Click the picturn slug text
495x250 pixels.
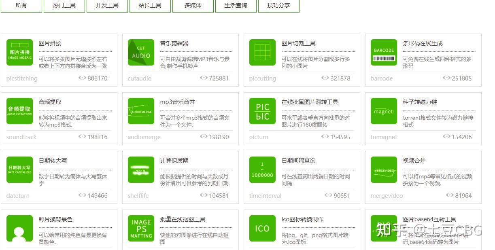tap(259, 137)
